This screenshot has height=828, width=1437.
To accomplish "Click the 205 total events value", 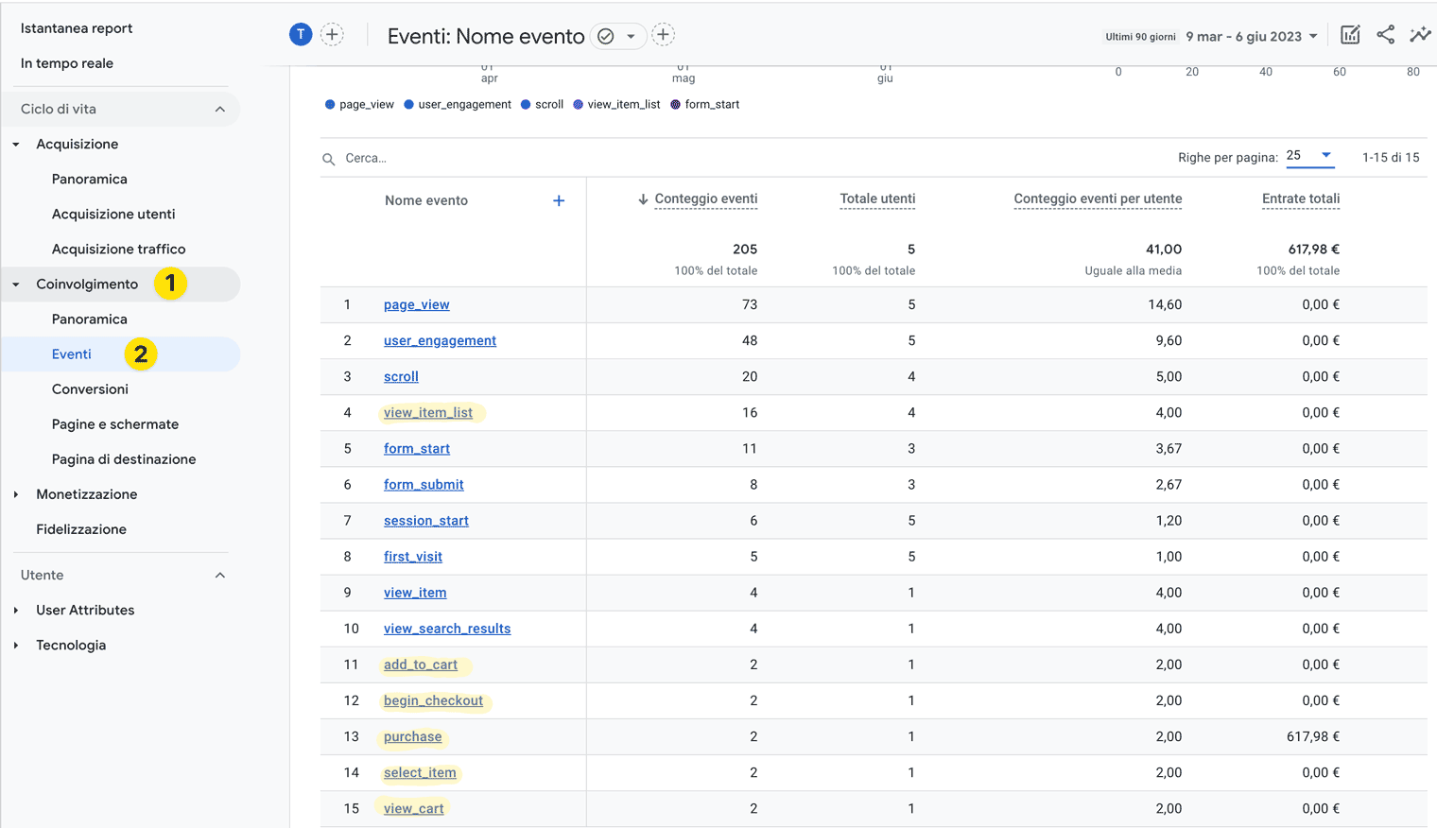I will click(745, 249).
